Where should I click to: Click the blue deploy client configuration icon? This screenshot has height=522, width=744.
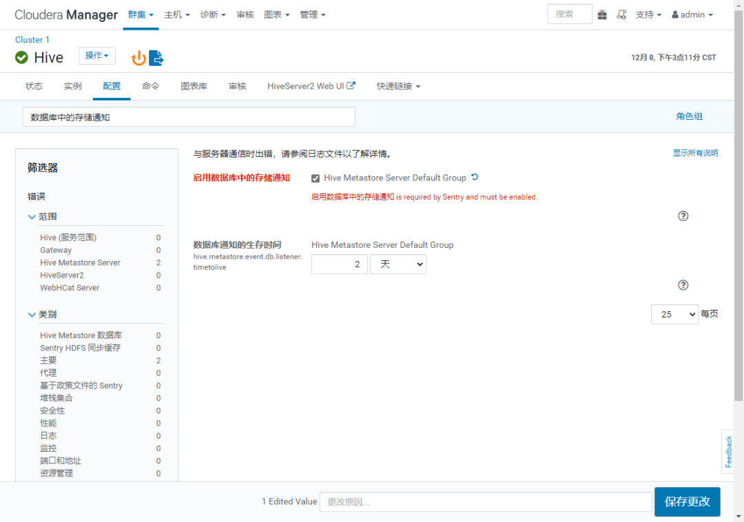(x=156, y=58)
